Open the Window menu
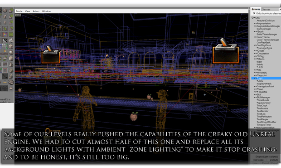Viewport: 281px width, 168px height. coord(46,11)
